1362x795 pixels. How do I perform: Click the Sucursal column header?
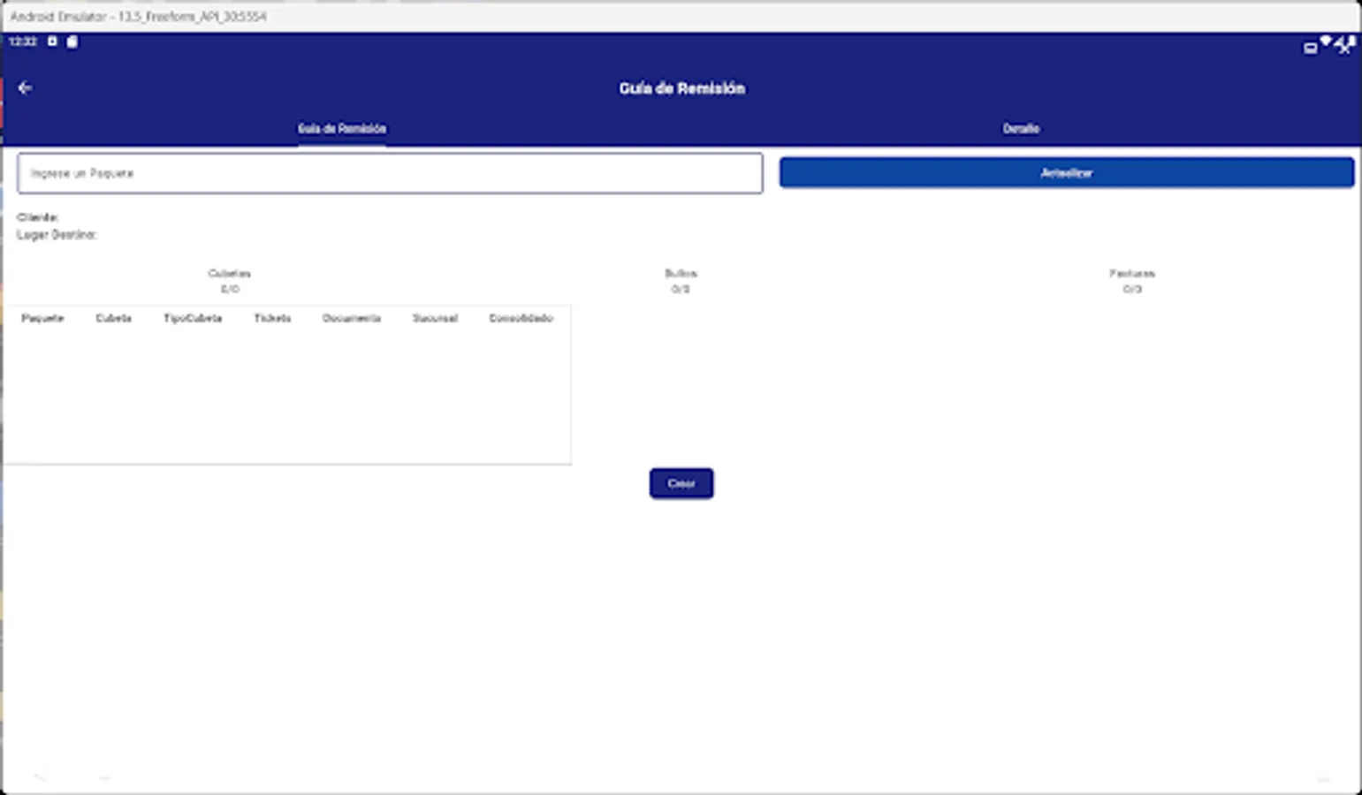pos(435,318)
